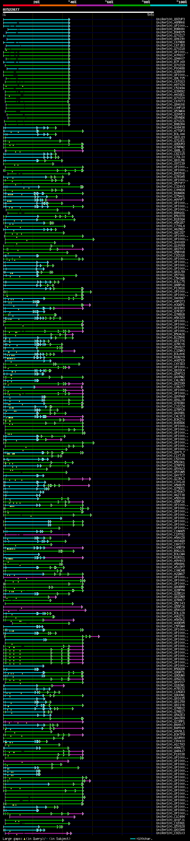Select hit label UniRef100_Q57YF7
The width and height of the screenshot is (190, 841).
pyautogui.click(x=170, y=183)
